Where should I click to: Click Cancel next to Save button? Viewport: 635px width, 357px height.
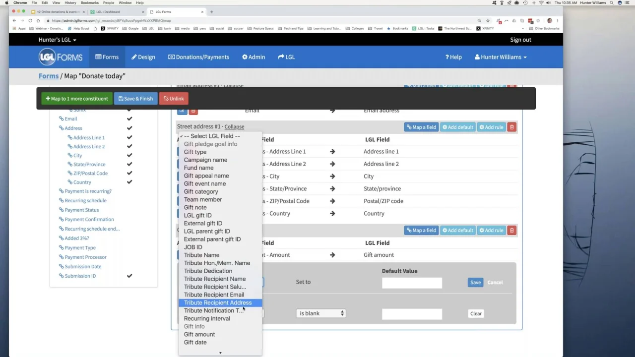click(495, 282)
